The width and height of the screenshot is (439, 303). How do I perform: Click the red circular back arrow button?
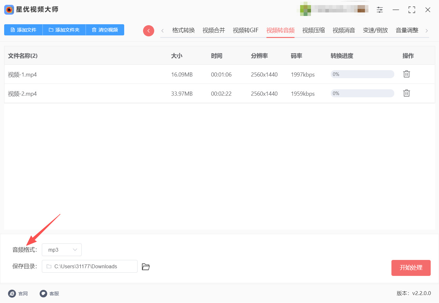148,31
